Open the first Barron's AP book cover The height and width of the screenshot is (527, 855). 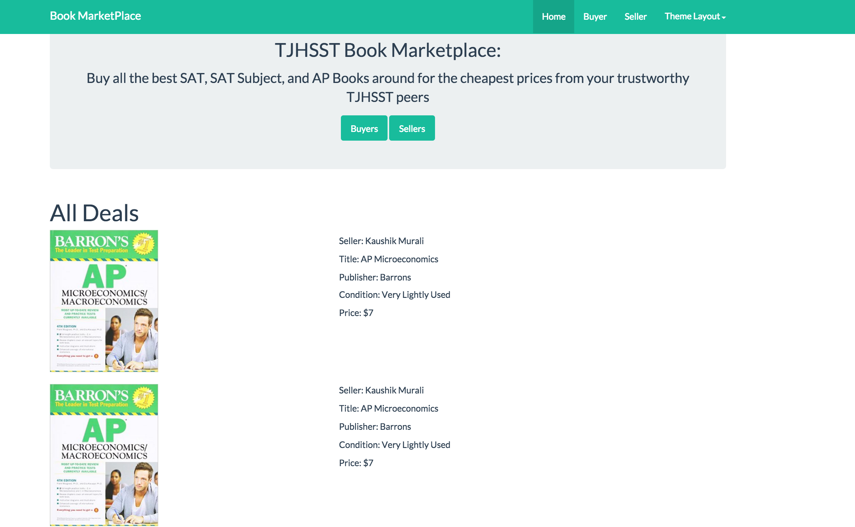click(104, 301)
